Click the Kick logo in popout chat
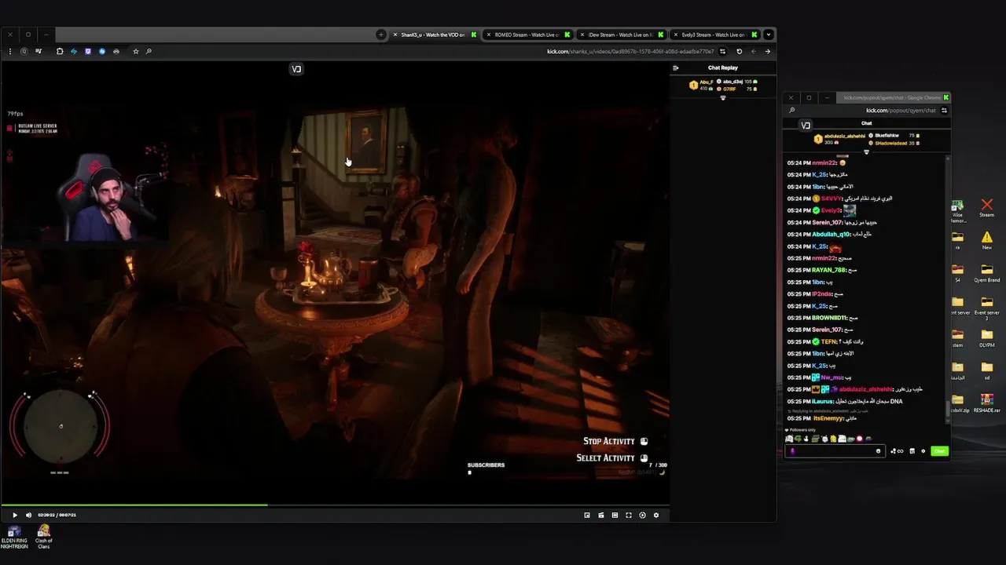Screen dimensions: 1006x565 click(806, 126)
